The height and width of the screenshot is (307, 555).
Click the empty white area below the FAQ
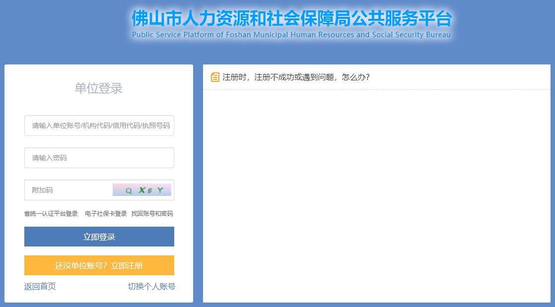[x=376, y=198]
